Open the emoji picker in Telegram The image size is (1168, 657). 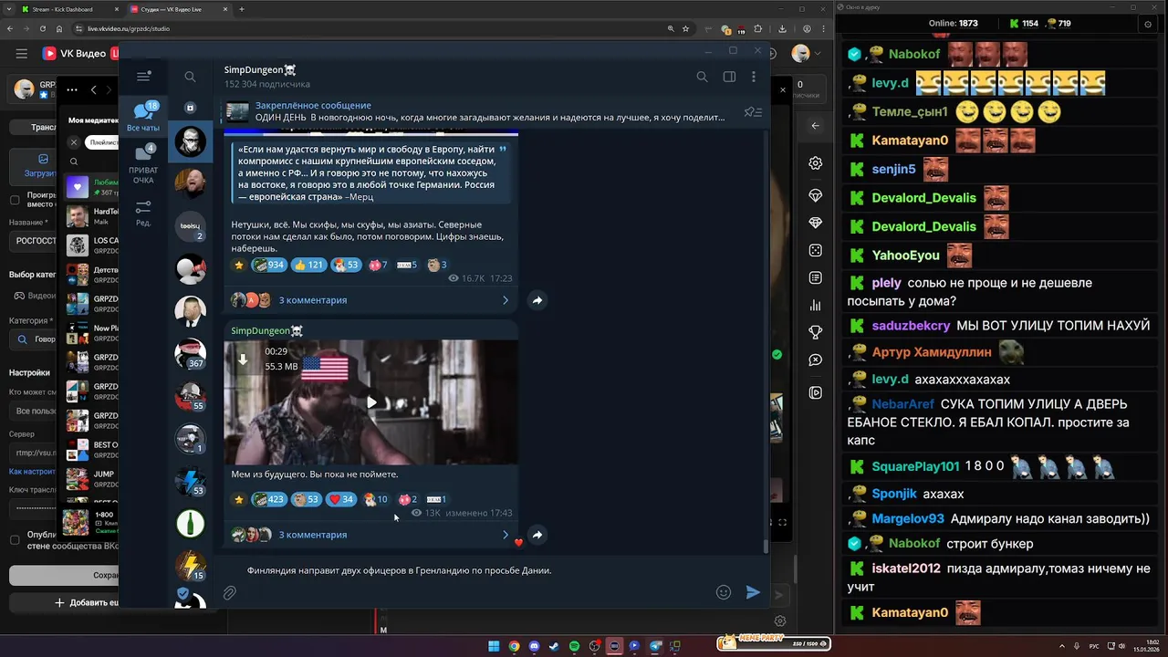[x=724, y=592]
